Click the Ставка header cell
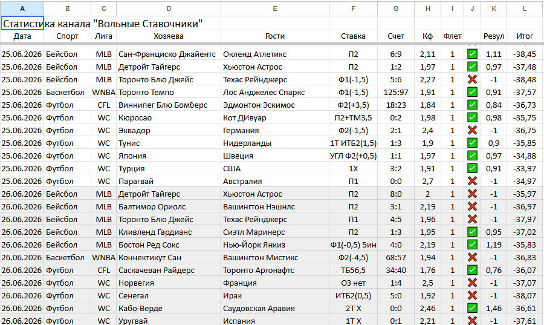The width and height of the screenshot is (544, 325). 353,36
